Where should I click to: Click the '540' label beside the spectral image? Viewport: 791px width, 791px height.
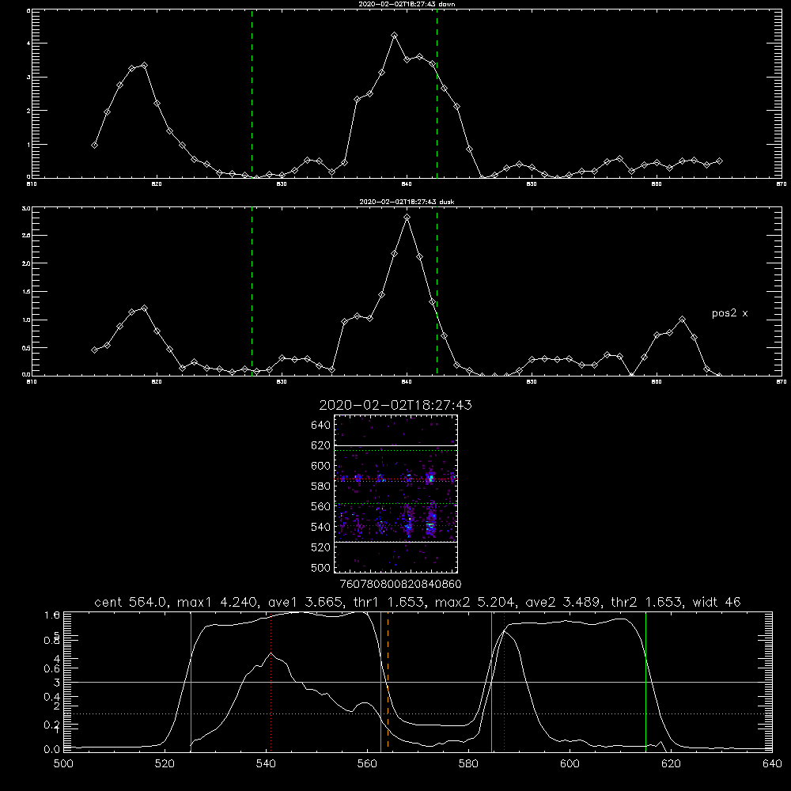(320, 527)
